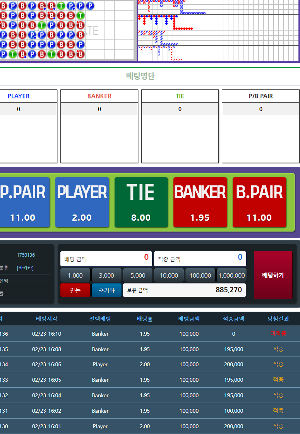The image size is (300, 434).
Task: Click the green T bead ending the second row
Action: coord(80,15)
